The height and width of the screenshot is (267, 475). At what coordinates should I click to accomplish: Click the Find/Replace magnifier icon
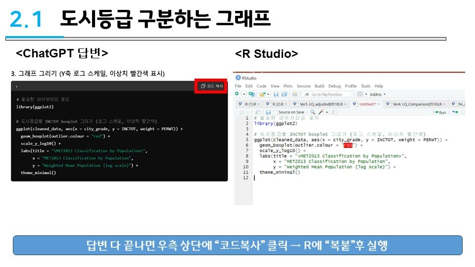pyautogui.click(x=313, y=112)
